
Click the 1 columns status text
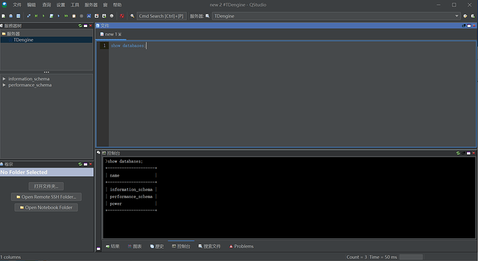(11, 257)
